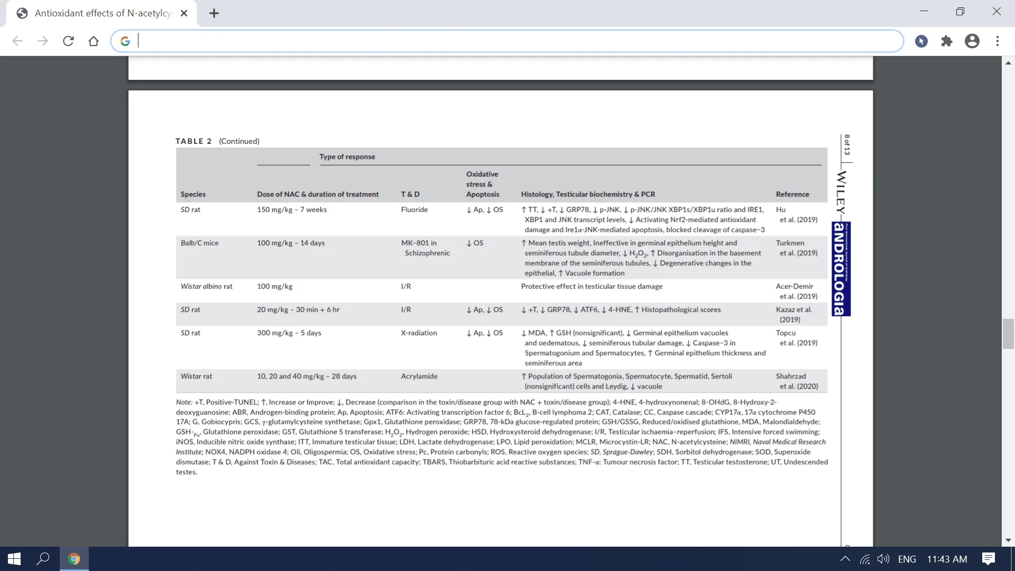Open Windows taskbar search
This screenshot has width=1015, height=571.
(x=43, y=559)
